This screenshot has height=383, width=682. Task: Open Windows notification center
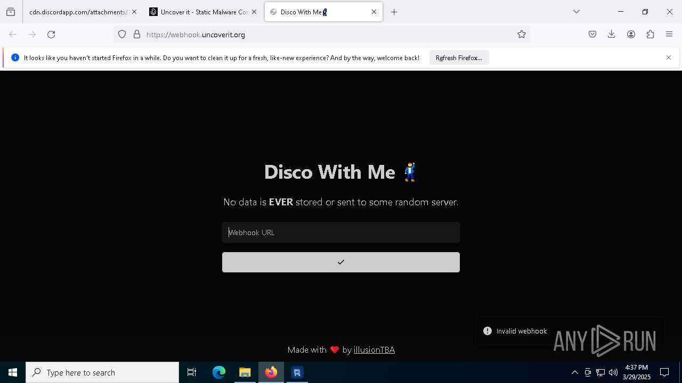tap(664, 372)
